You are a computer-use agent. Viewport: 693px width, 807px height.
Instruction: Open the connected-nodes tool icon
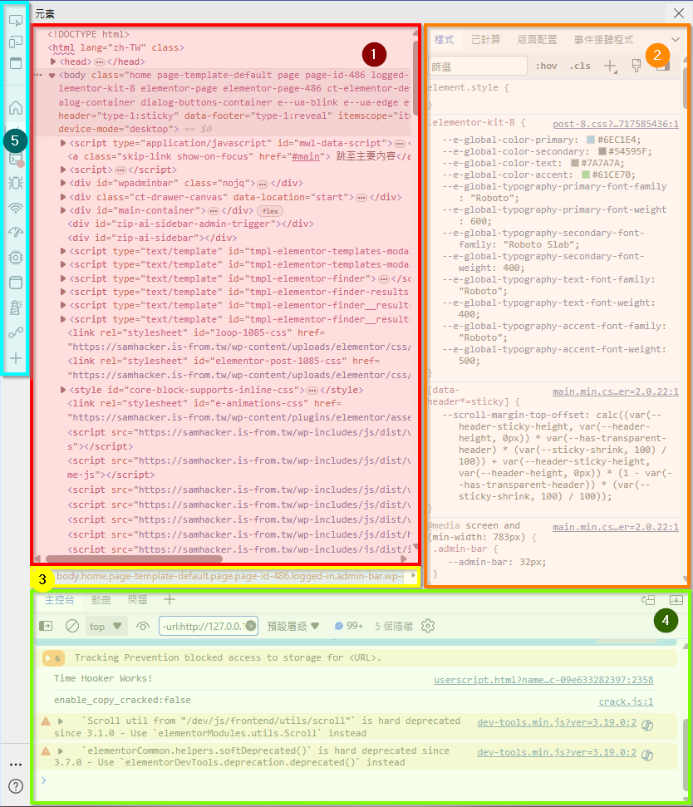click(16, 332)
